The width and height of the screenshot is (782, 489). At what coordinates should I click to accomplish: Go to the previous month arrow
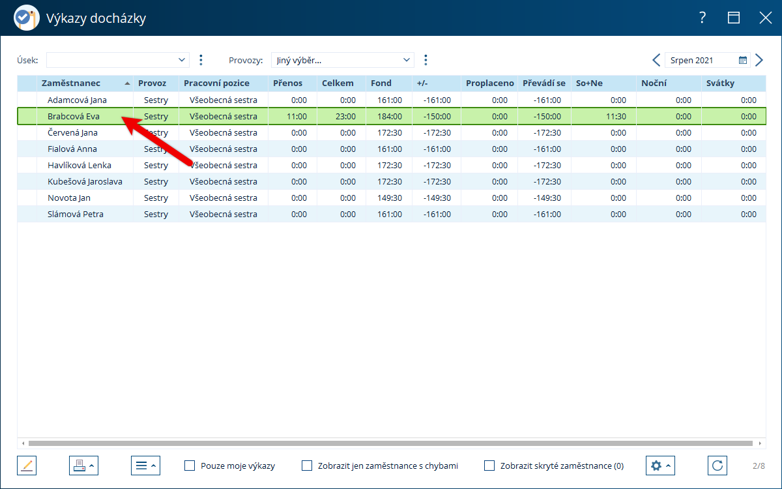pos(656,60)
